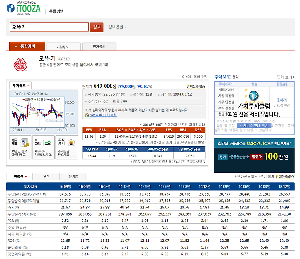The height and width of the screenshot is (259, 300).
Task: Open the 주식MRI star icon
Action: (67, 147)
